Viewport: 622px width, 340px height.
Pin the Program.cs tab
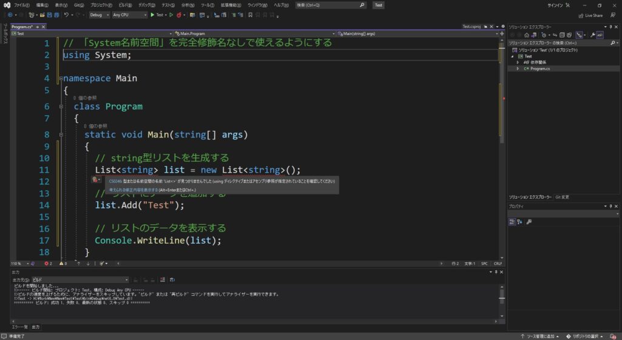[x=38, y=27]
